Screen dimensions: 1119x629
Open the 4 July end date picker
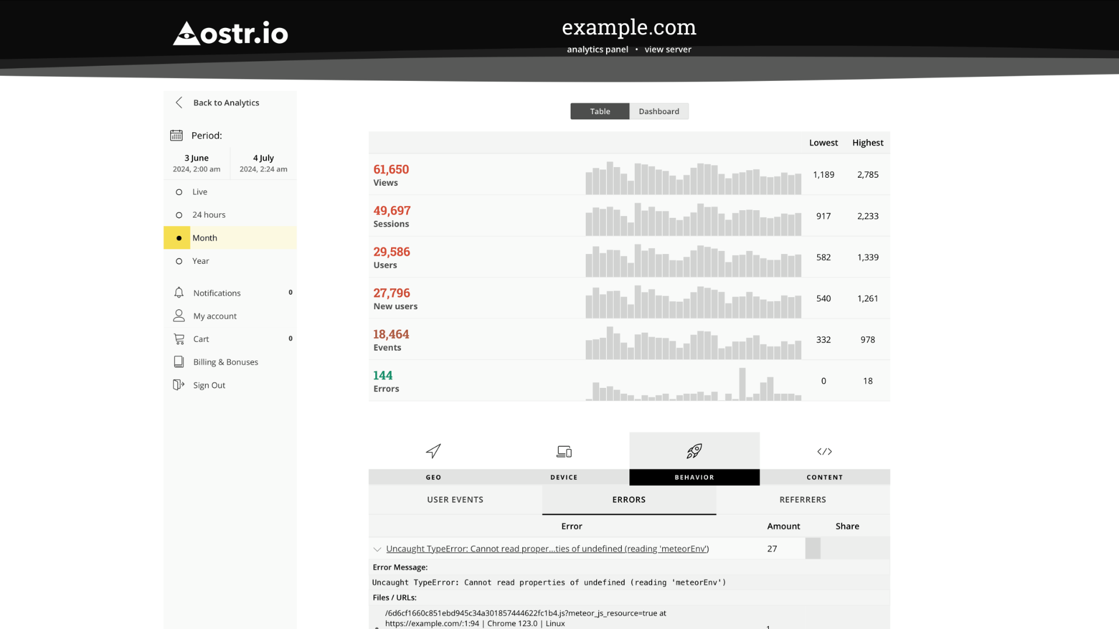(x=263, y=163)
